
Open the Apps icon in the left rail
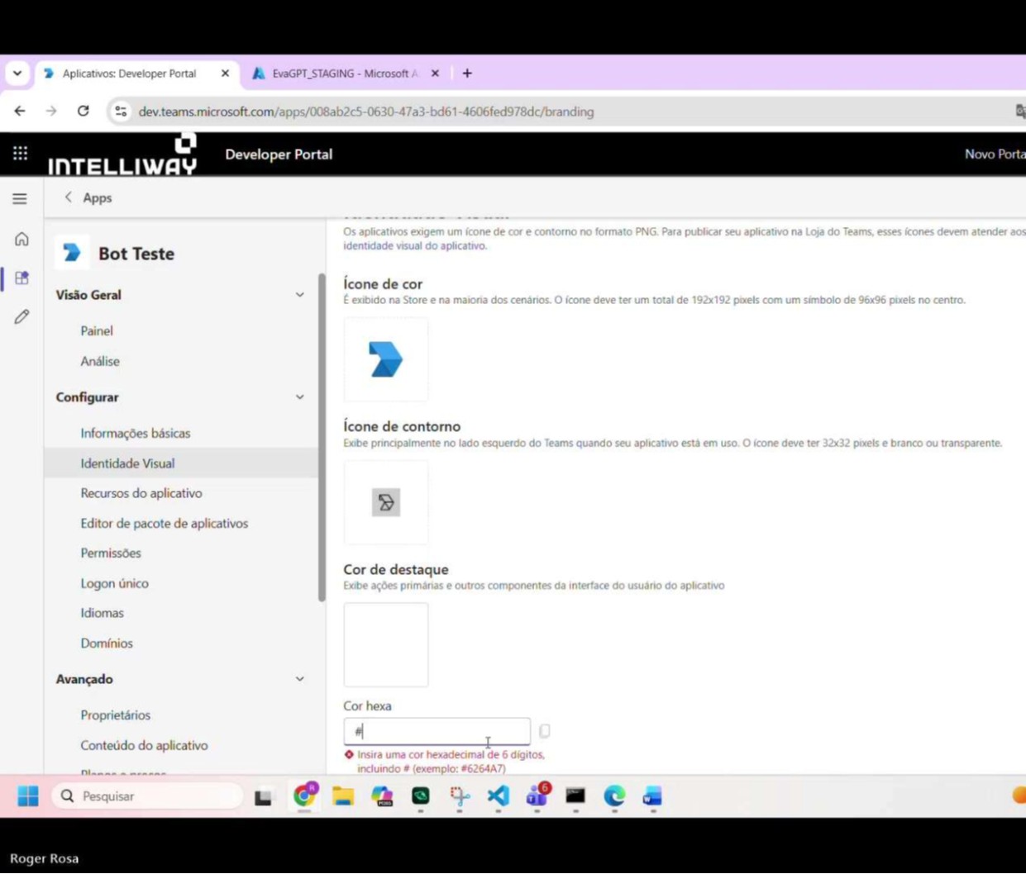(21, 278)
